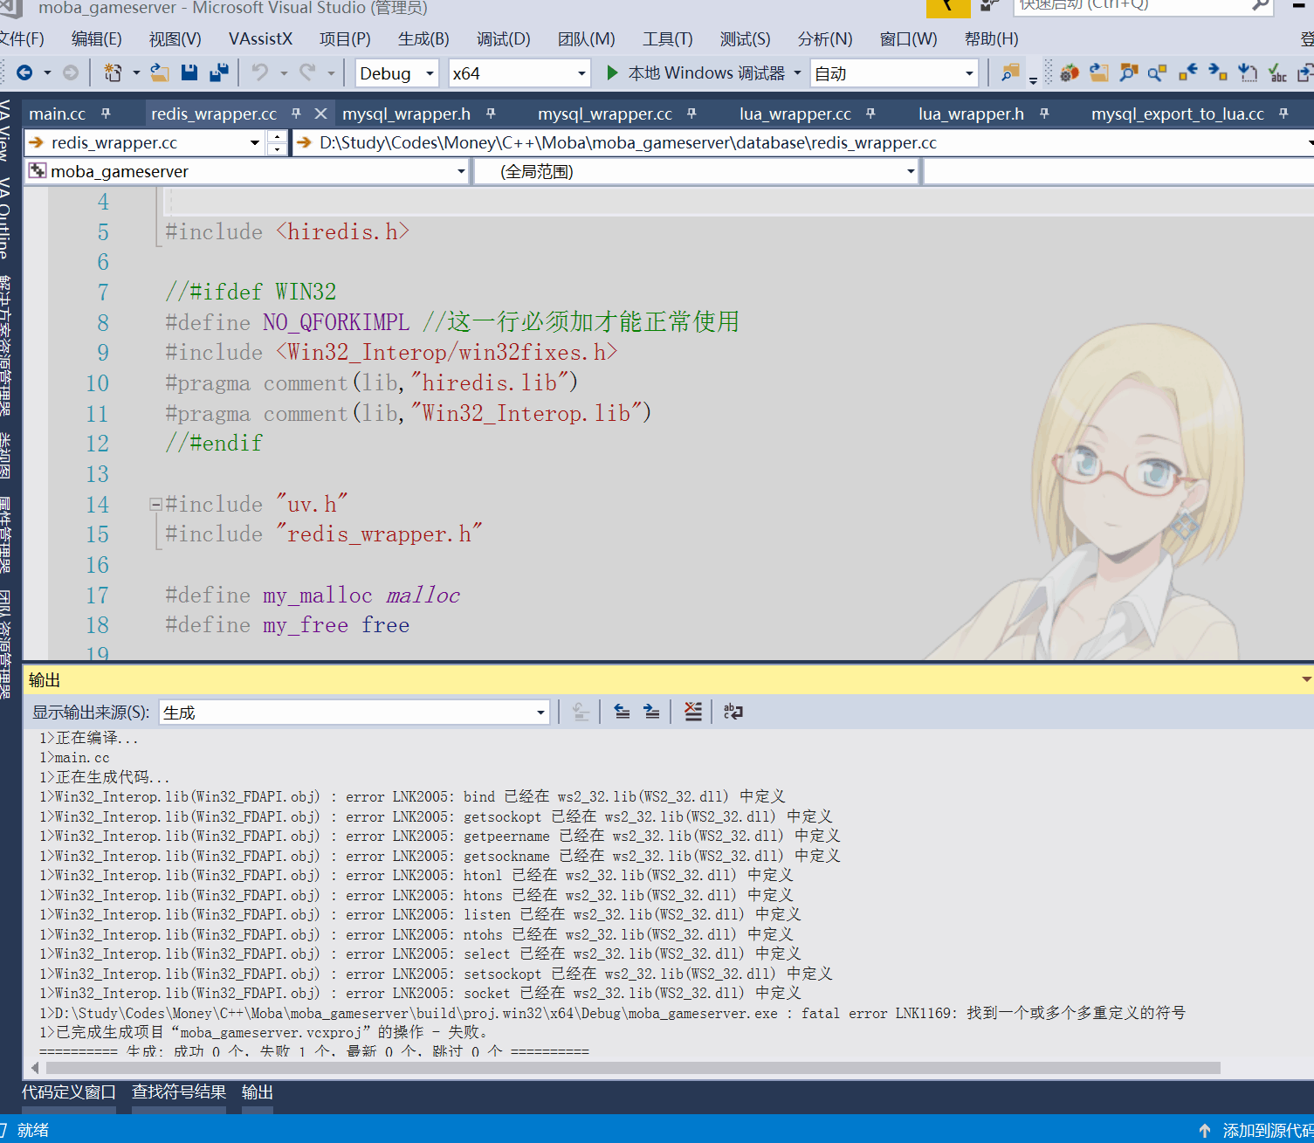Pin the lua_wrapper.cc tab

click(870, 114)
